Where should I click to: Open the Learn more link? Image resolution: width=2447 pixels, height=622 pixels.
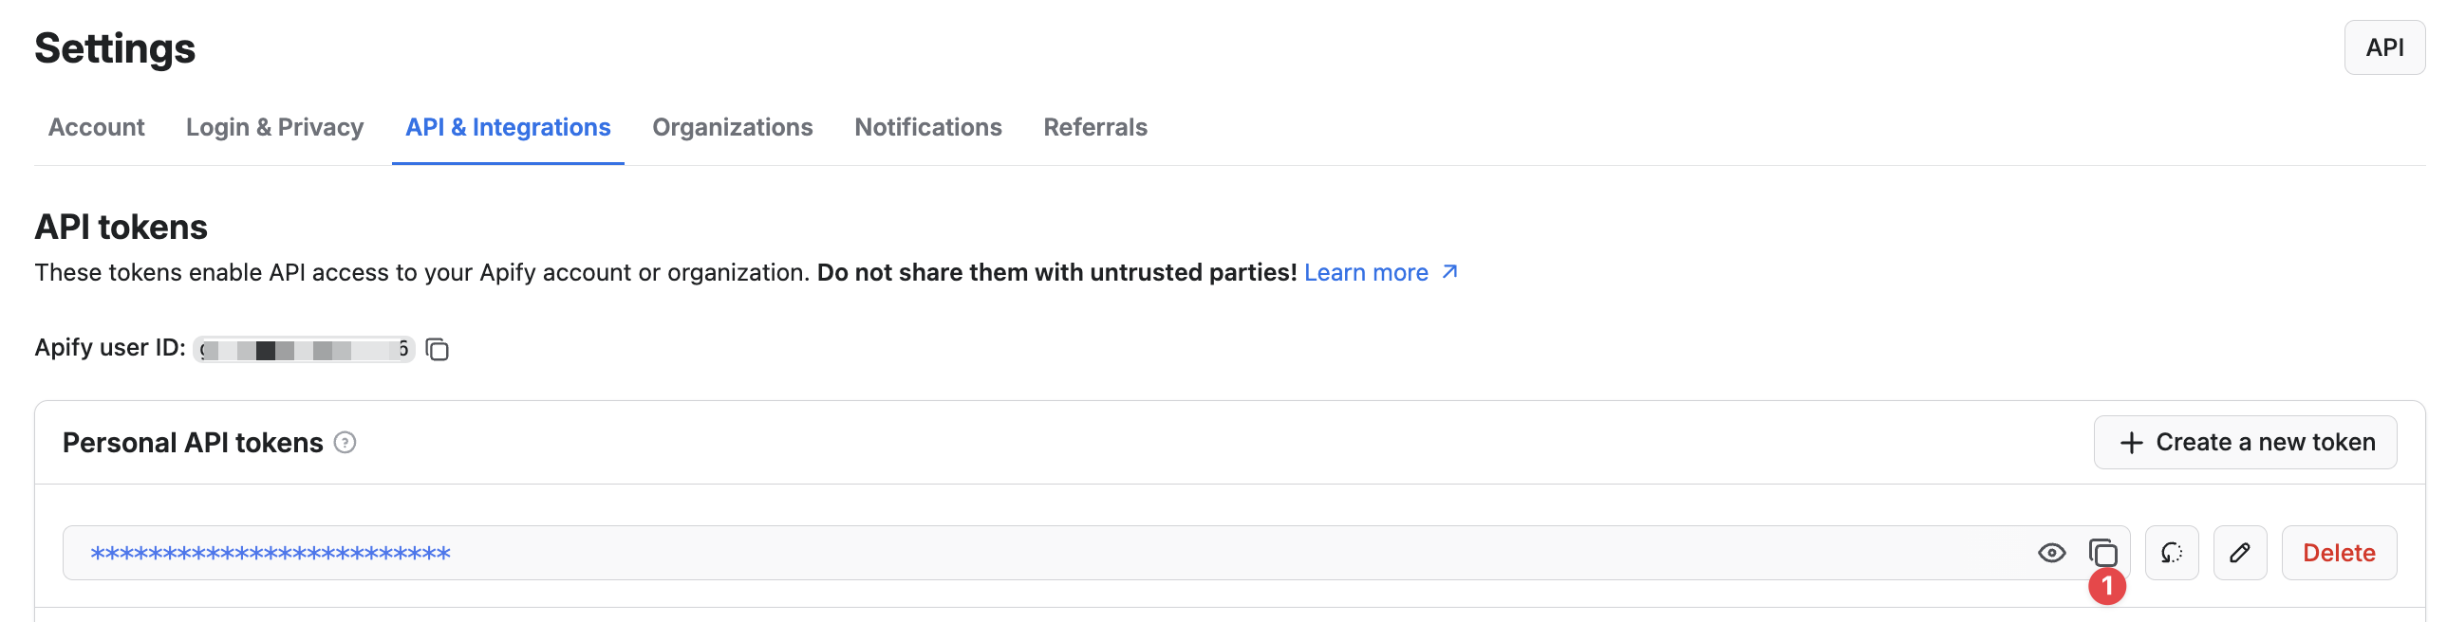1366,272
